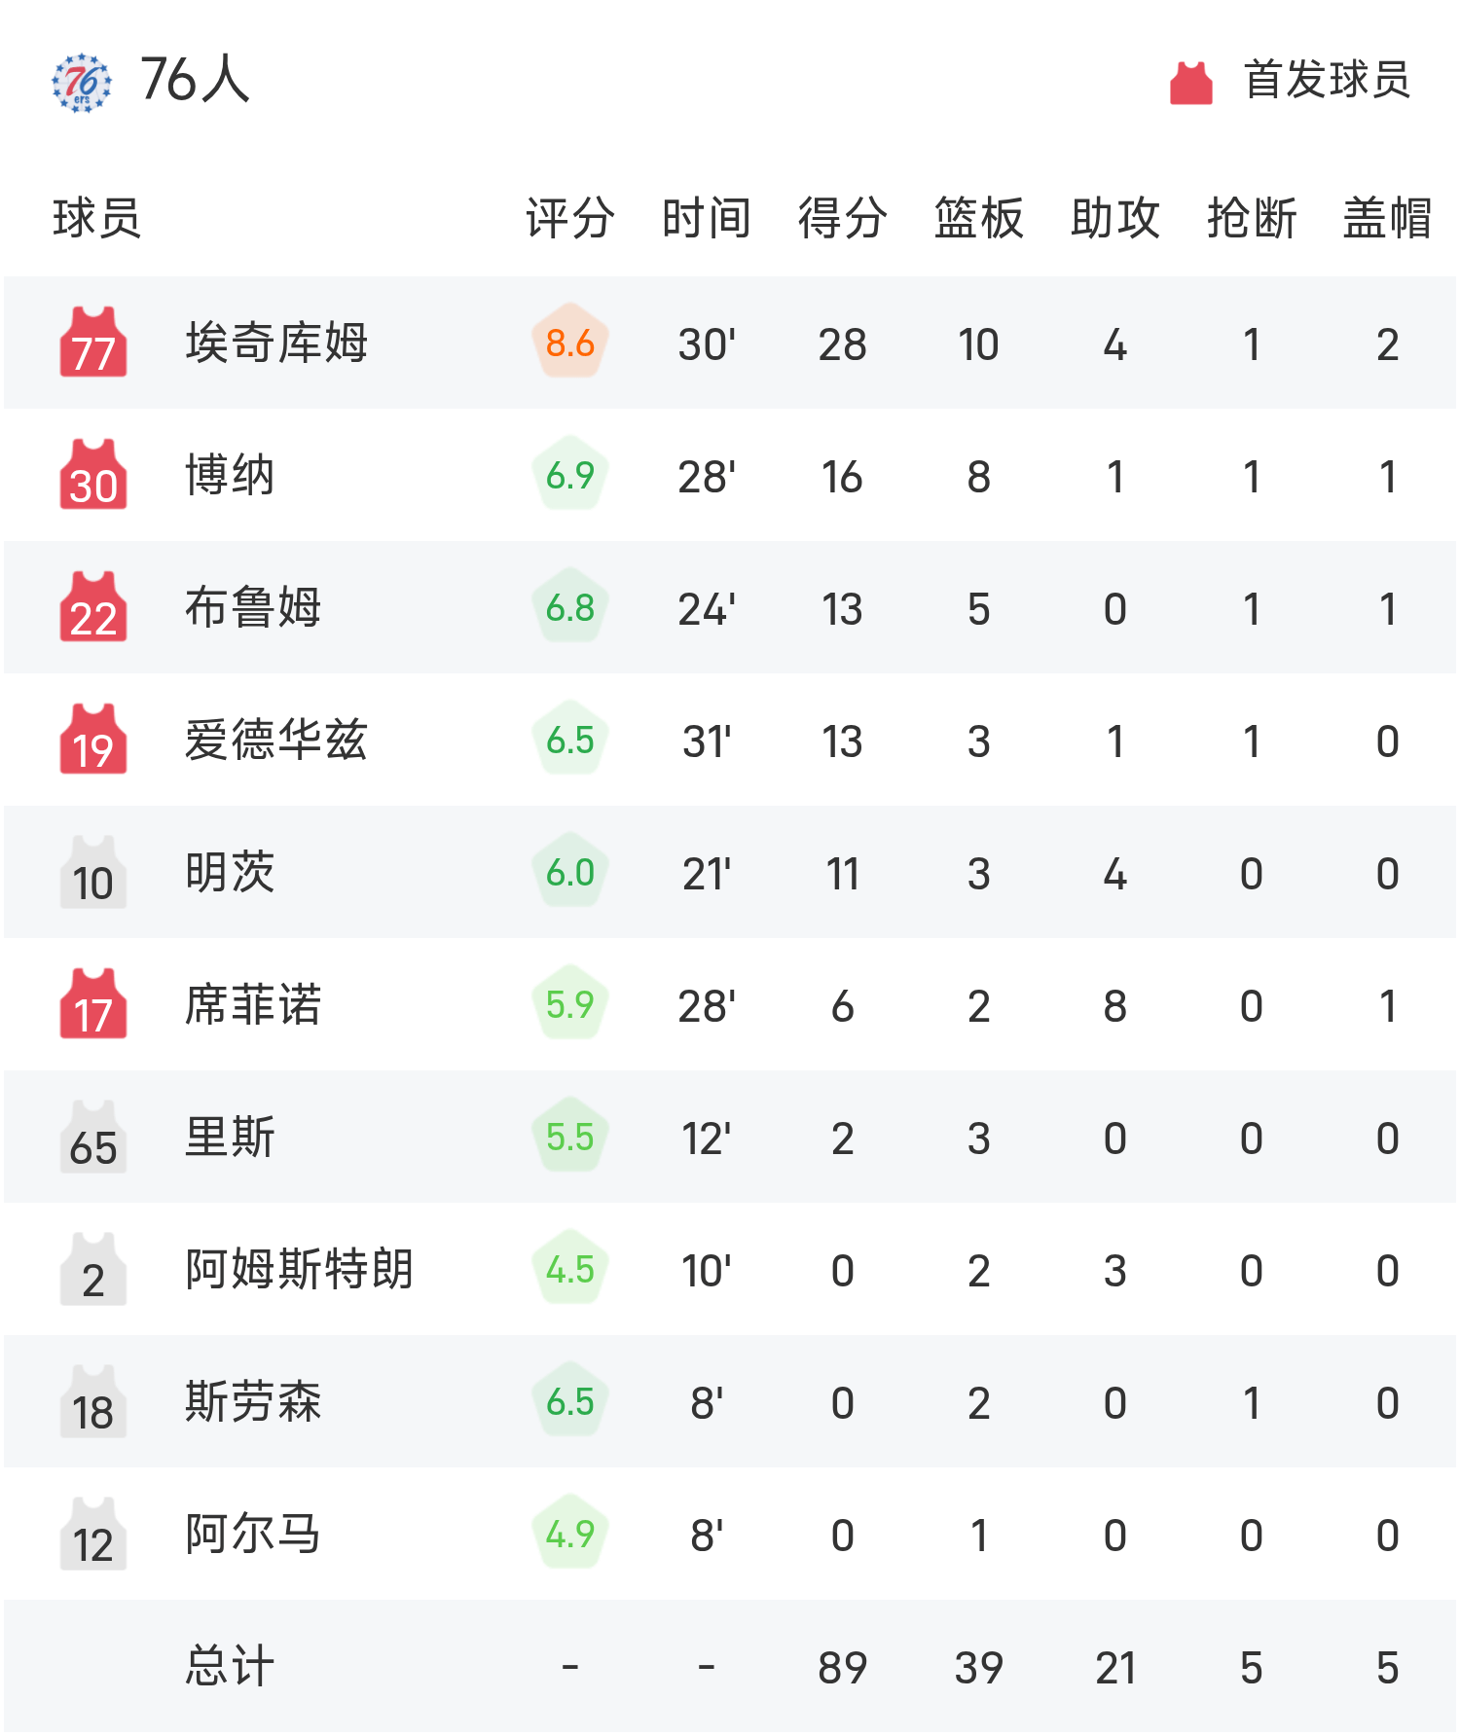
Task: Click the 得分 column header
Action: coord(842,218)
